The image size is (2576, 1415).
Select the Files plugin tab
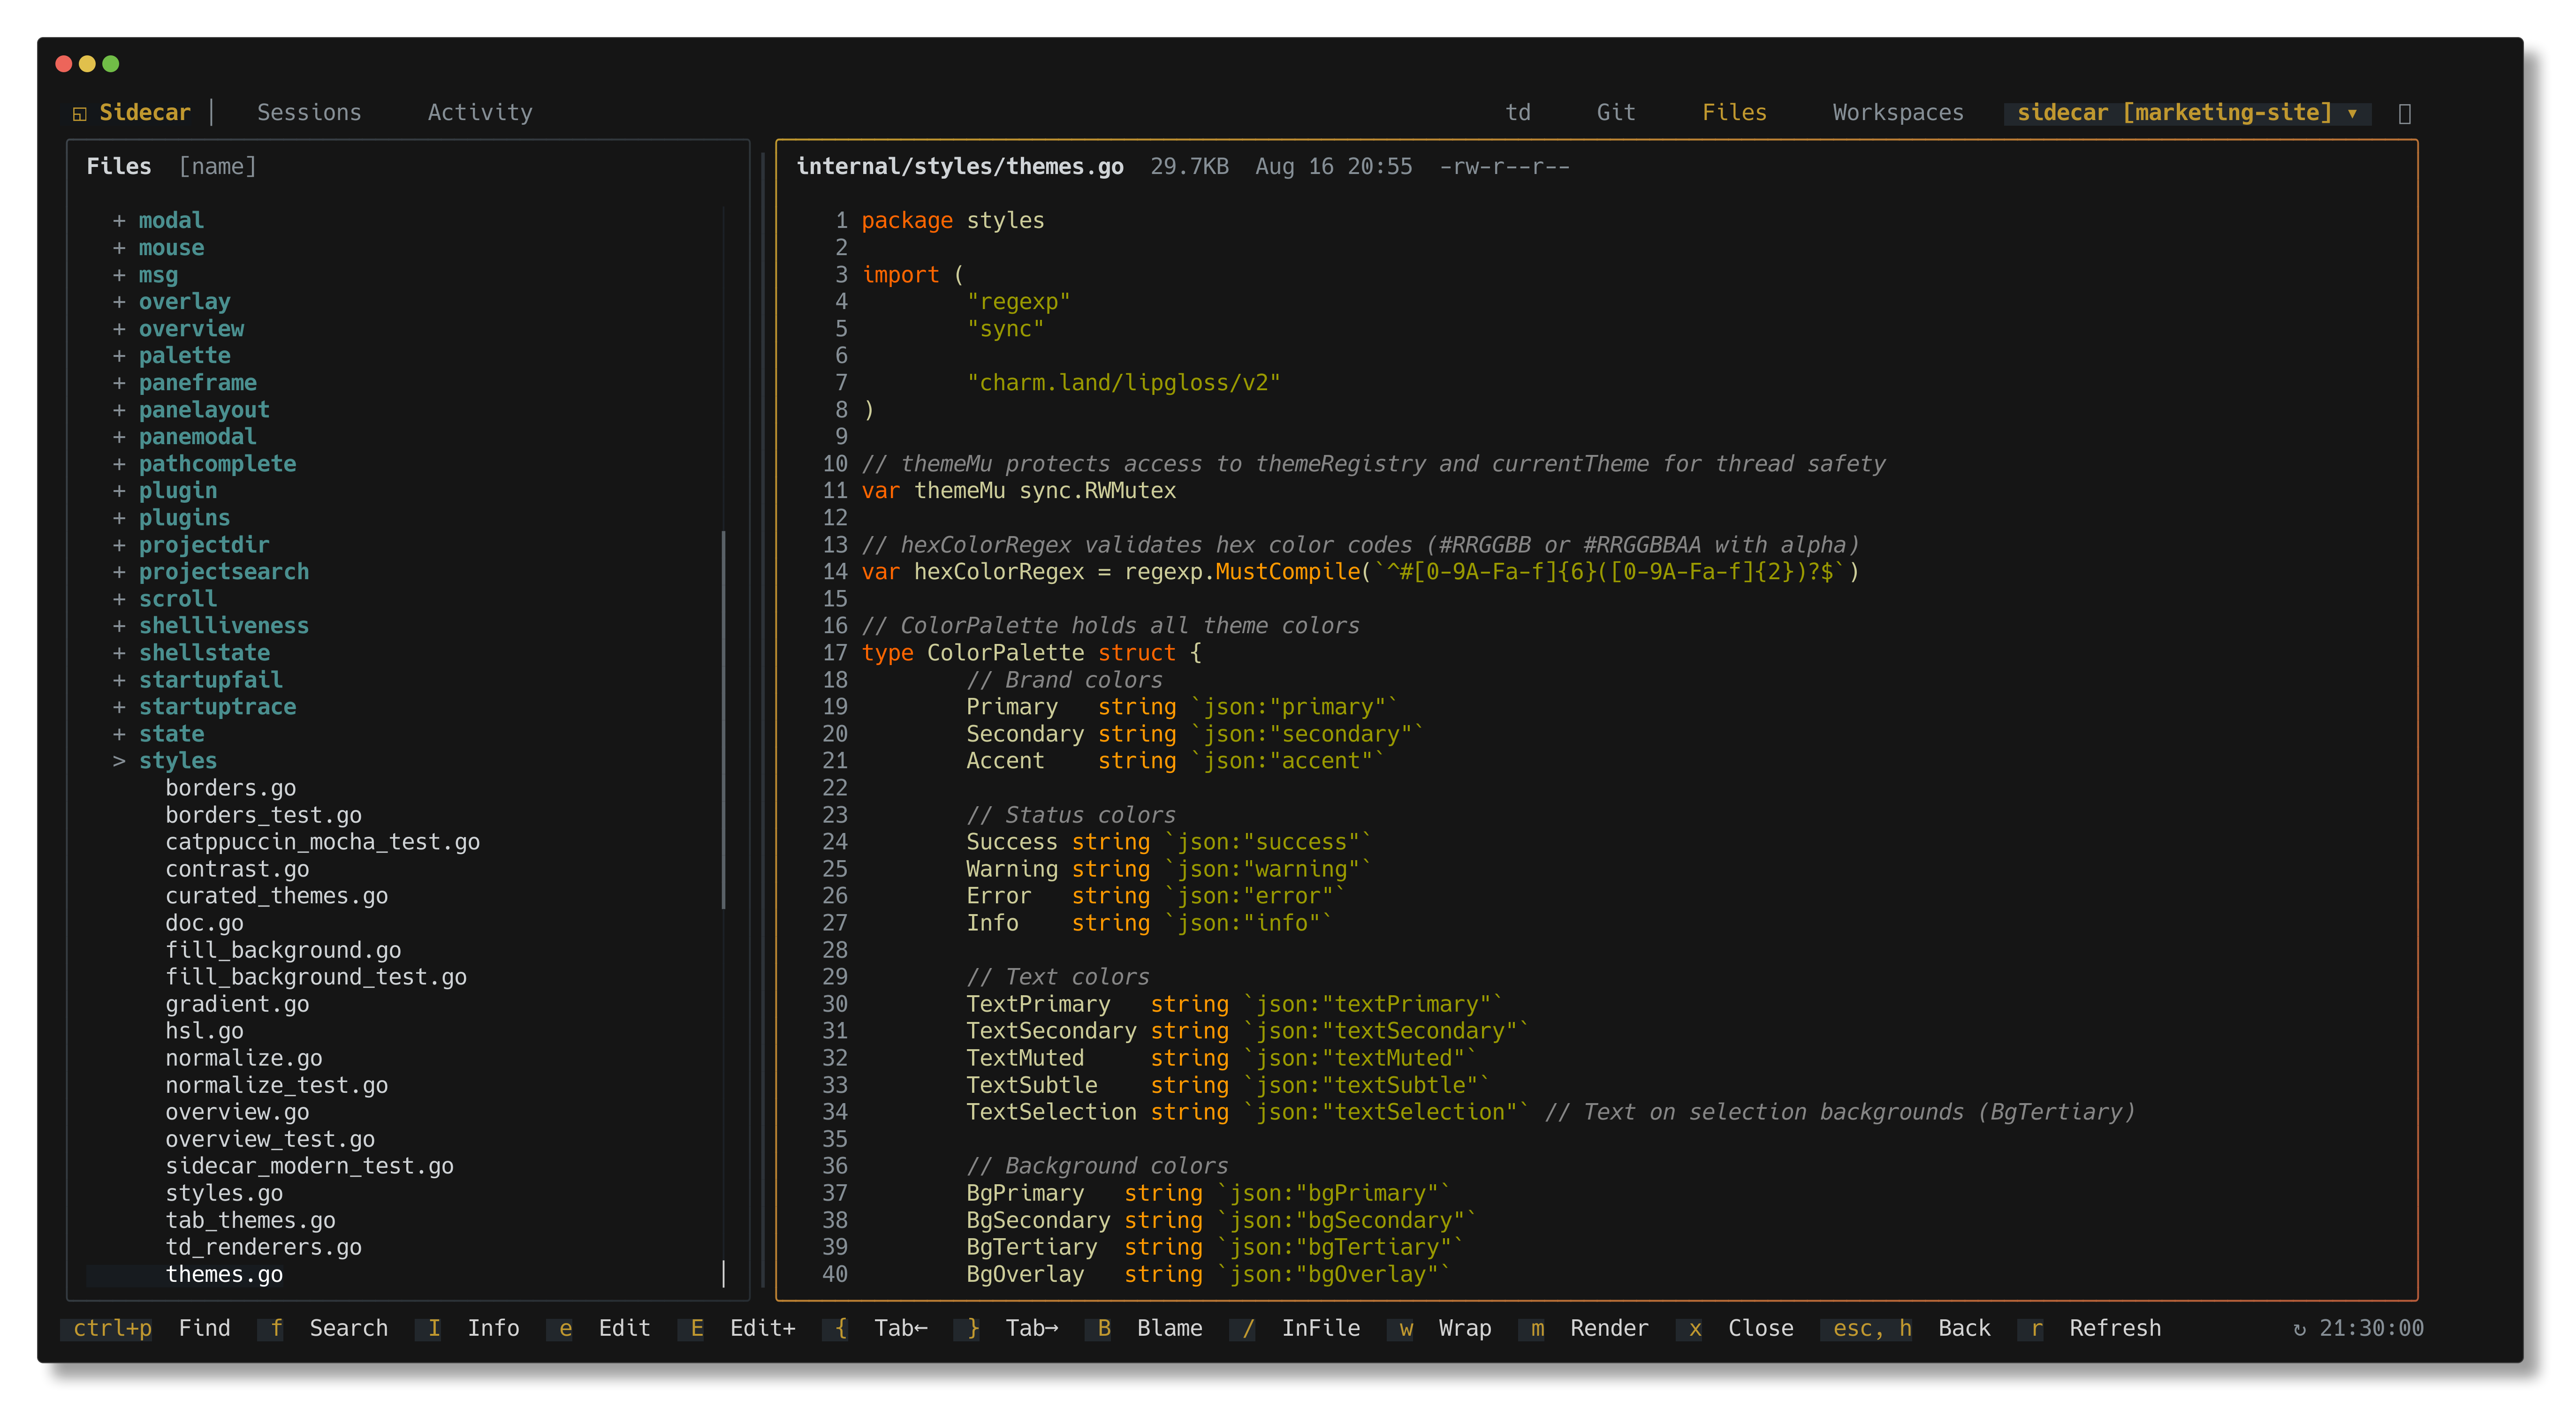(1734, 112)
